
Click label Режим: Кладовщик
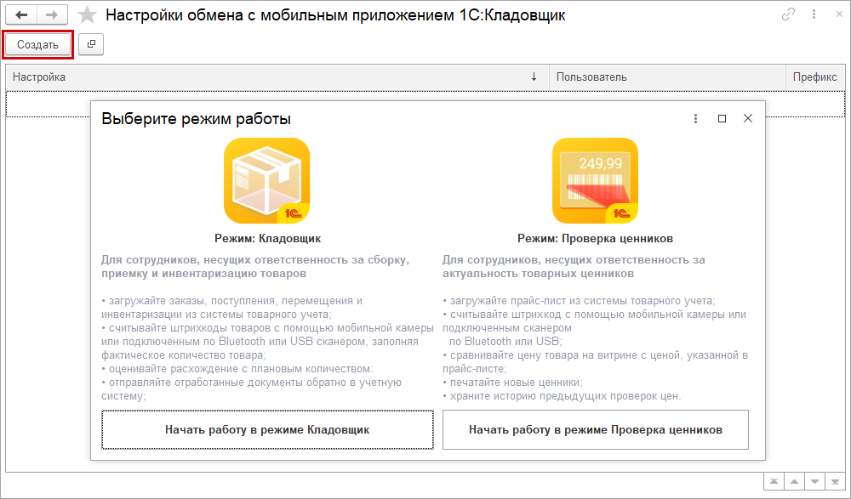click(267, 239)
